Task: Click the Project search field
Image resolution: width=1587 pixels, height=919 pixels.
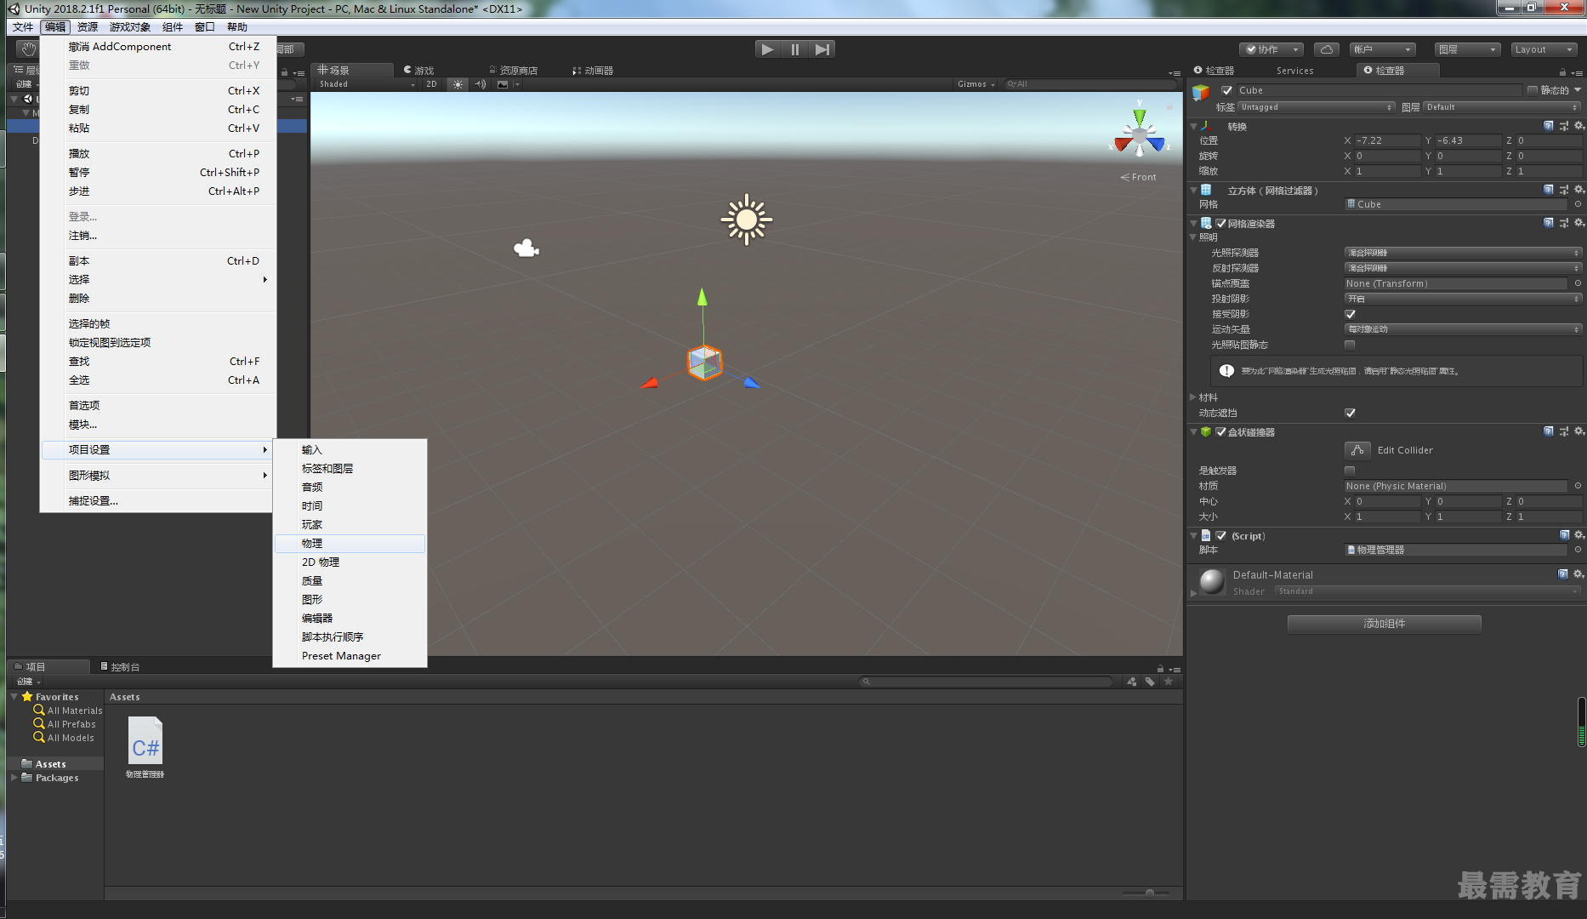Action: tap(987, 682)
